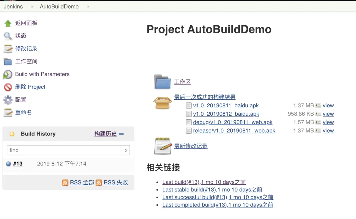This screenshot has height=219, width=356.
Task: Click the large blue folder icon for 工作区
Action: click(162, 82)
